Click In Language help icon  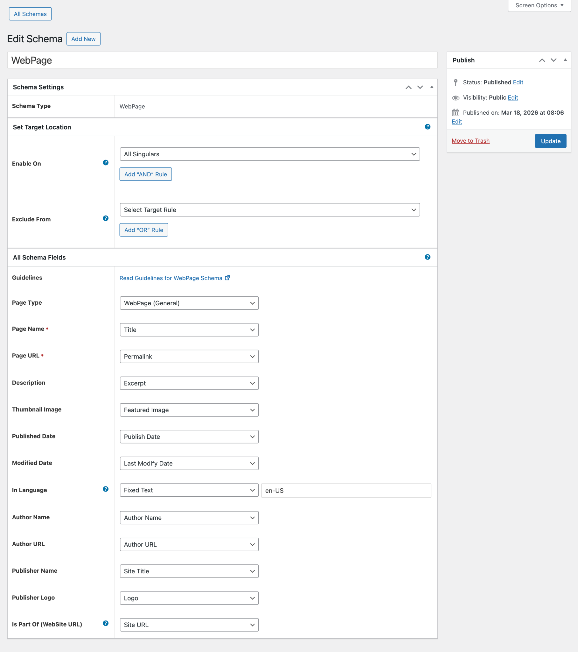pos(106,489)
